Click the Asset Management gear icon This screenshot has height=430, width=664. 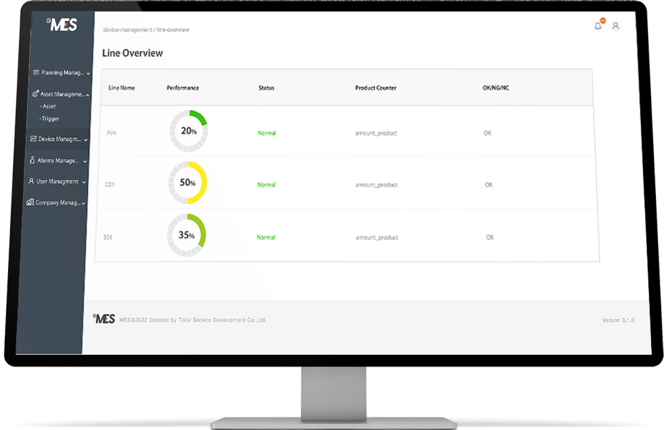click(x=35, y=94)
